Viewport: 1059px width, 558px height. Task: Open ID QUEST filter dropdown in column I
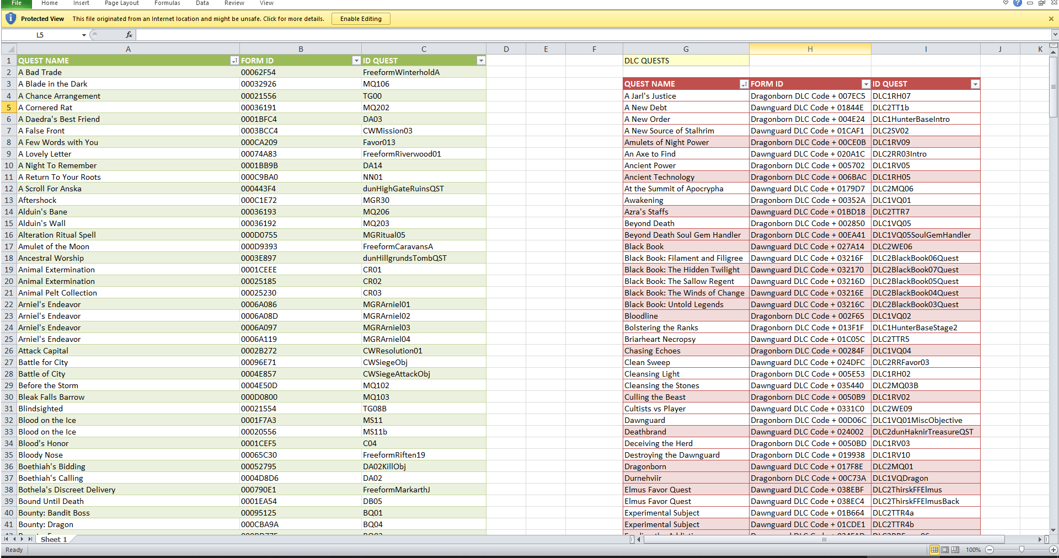tap(975, 84)
